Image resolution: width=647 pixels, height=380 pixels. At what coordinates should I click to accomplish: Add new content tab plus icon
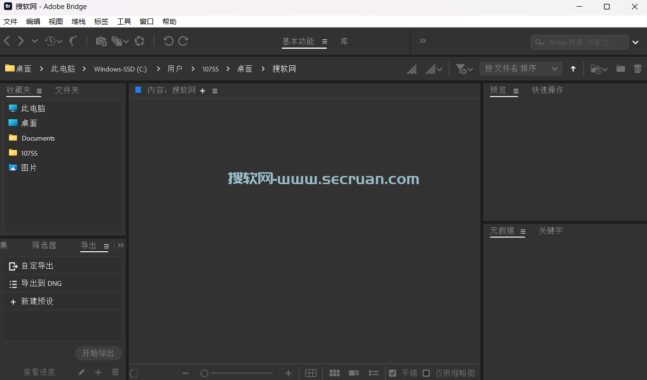[203, 91]
